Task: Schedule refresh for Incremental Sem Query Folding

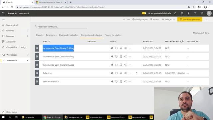Action: [121, 56]
